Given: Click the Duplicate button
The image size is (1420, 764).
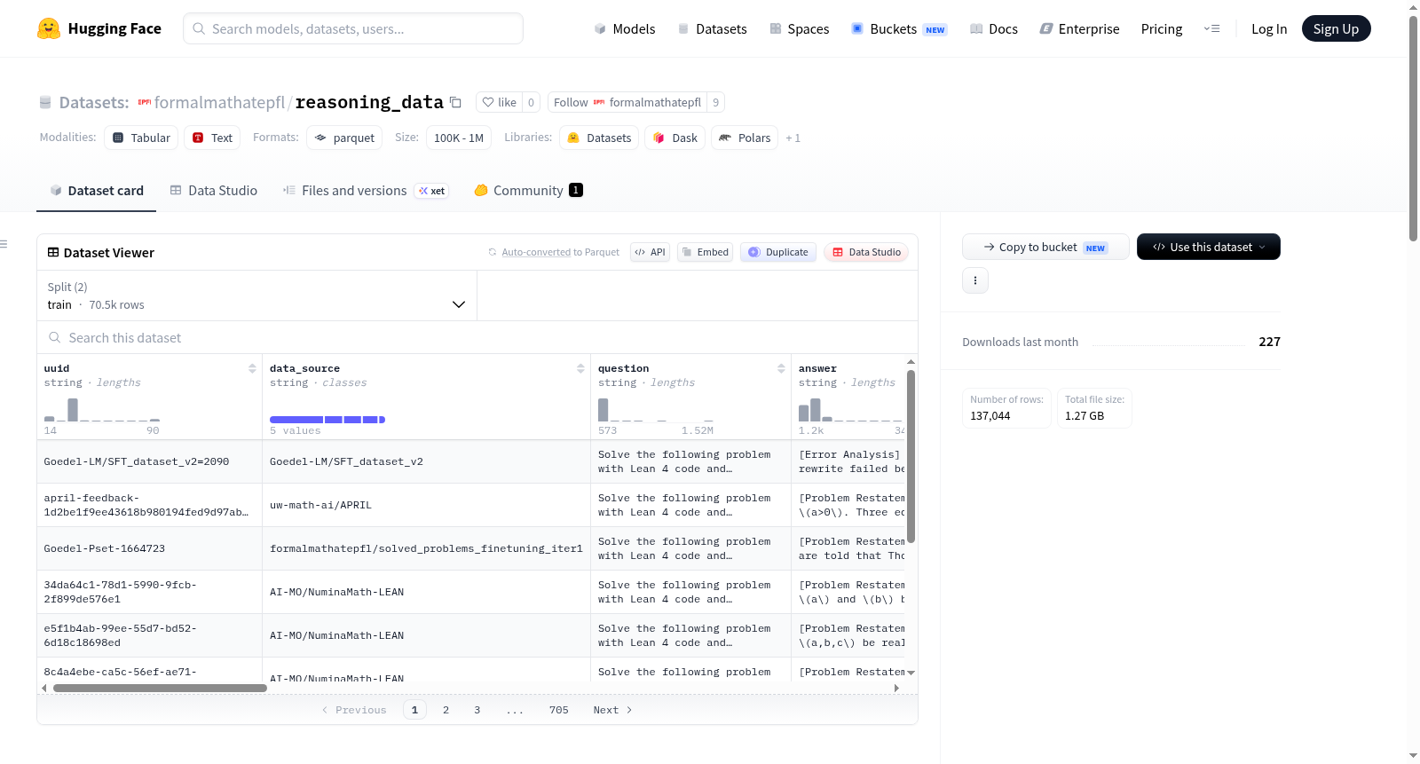Looking at the screenshot, I should tap(778, 252).
